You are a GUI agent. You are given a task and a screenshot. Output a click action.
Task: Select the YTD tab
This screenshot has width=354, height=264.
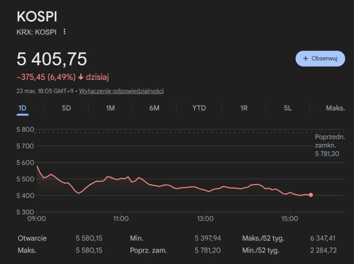(x=199, y=108)
